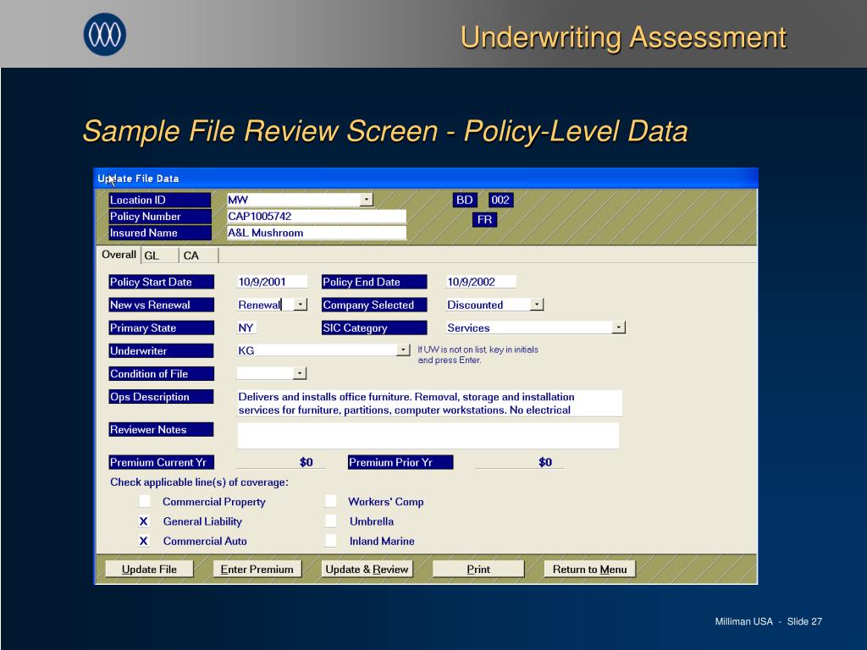Click the Underwriter label
The width and height of the screenshot is (867, 650).
click(x=161, y=351)
